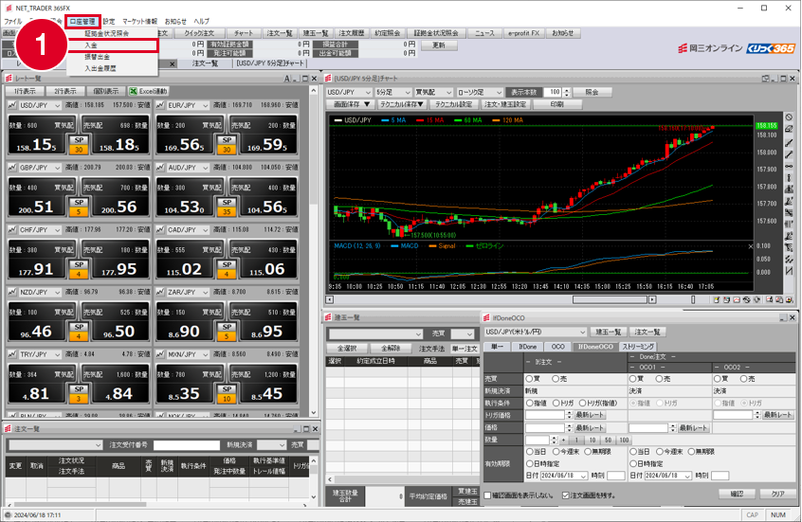Open the NZD/JPY pair dropdown in rate list
The image size is (802, 522).
[x=40, y=293]
